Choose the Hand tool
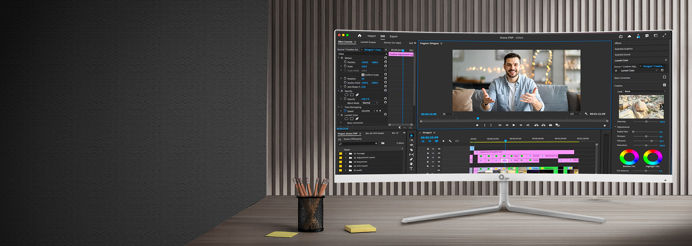 [411, 164]
